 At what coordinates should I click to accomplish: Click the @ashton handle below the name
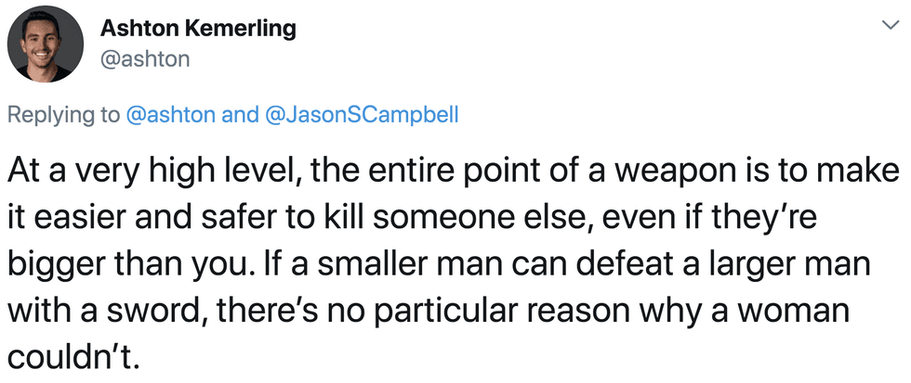point(144,58)
